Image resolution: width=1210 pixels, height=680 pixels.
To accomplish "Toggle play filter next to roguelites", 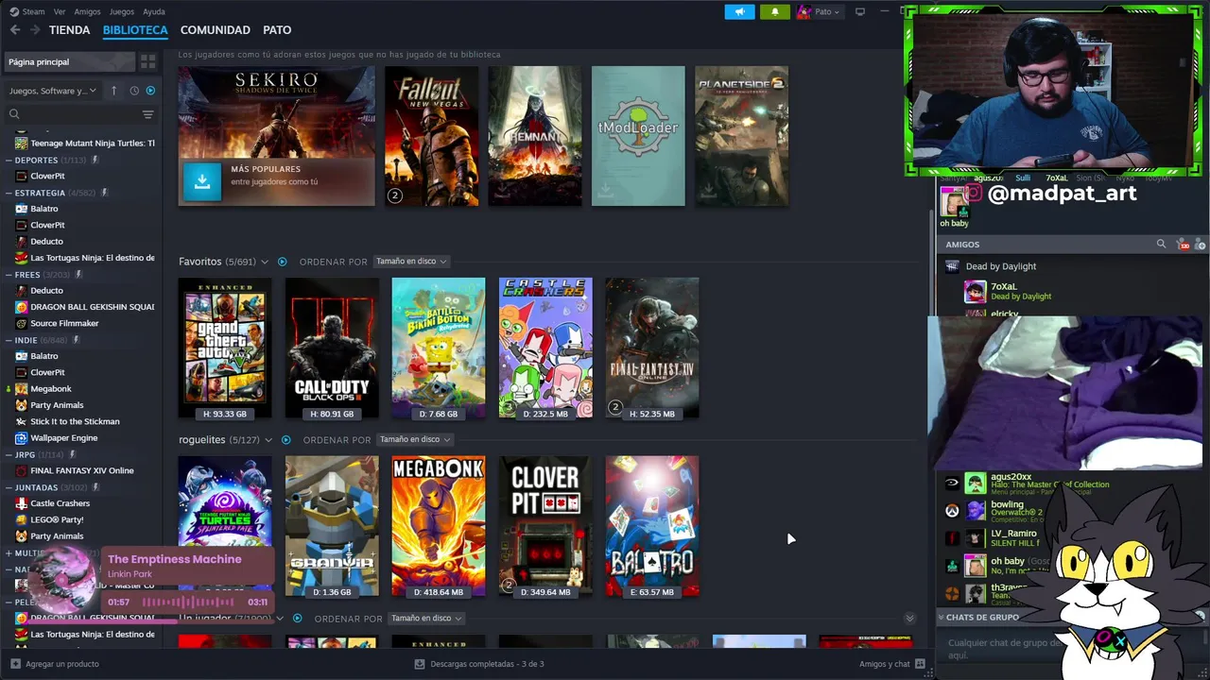I will point(285,440).
